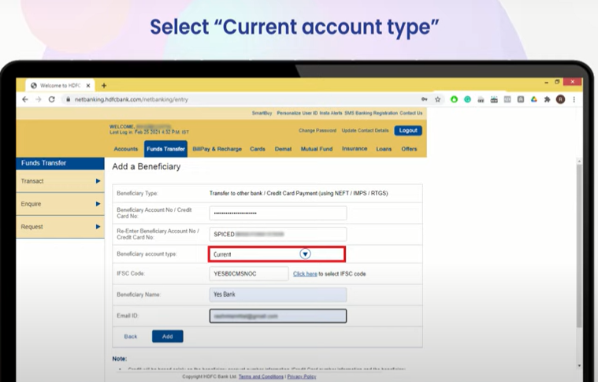Select the Welcome to HDFC tab

[60, 85]
